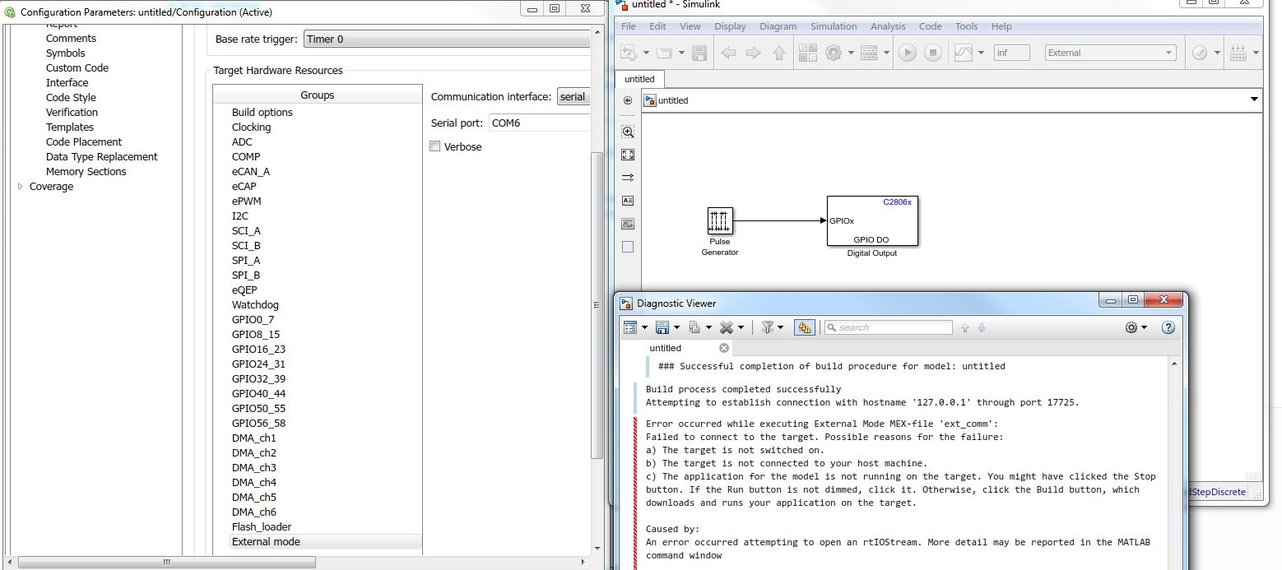Click Diagnostic Viewer help icon
1282x570 pixels.
pos(1168,327)
